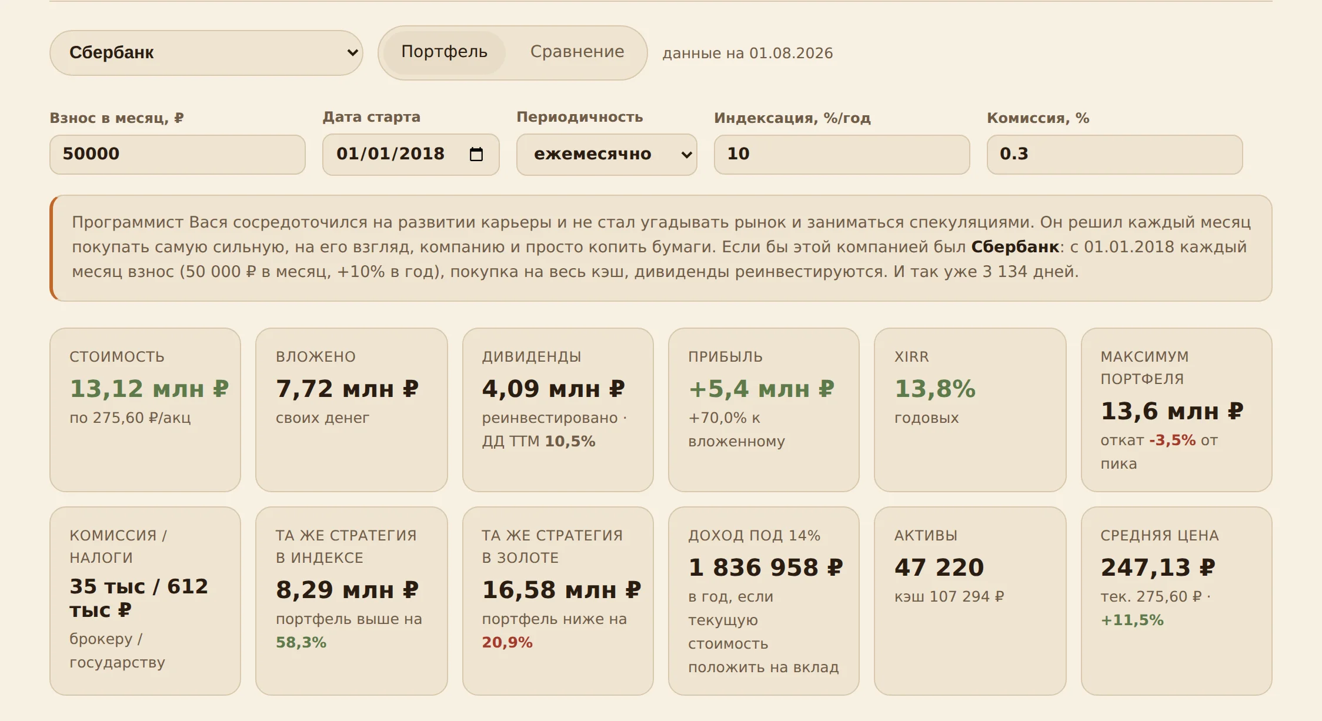1322x721 pixels.
Task: Switch to the Сравнение tab
Action: coord(577,52)
